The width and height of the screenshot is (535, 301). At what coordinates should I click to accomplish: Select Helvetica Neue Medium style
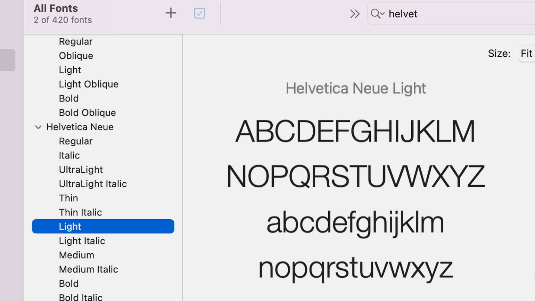[76, 255]
